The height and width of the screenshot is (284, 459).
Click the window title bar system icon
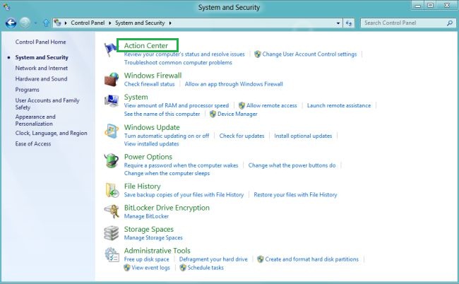[6, 7]
